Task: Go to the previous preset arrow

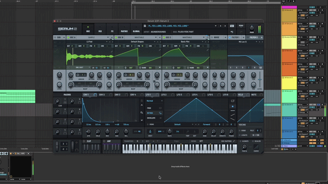Action: [221, 26]
